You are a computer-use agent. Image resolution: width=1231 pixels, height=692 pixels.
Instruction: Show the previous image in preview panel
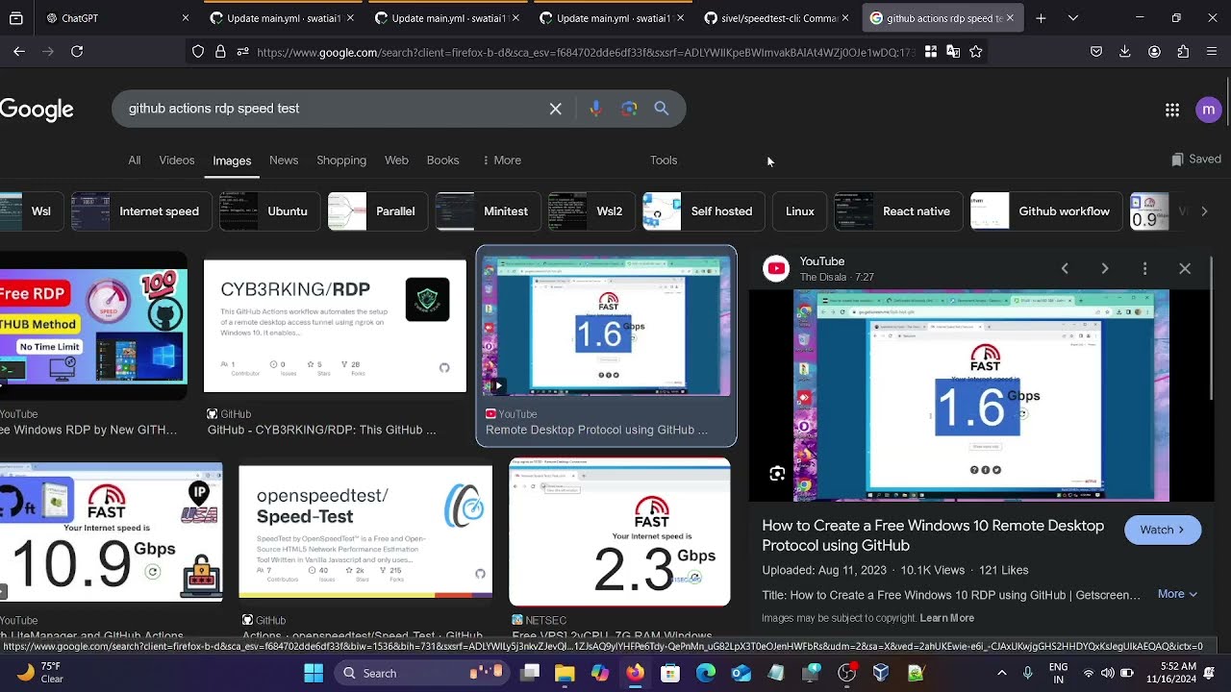coord(1065,269)
